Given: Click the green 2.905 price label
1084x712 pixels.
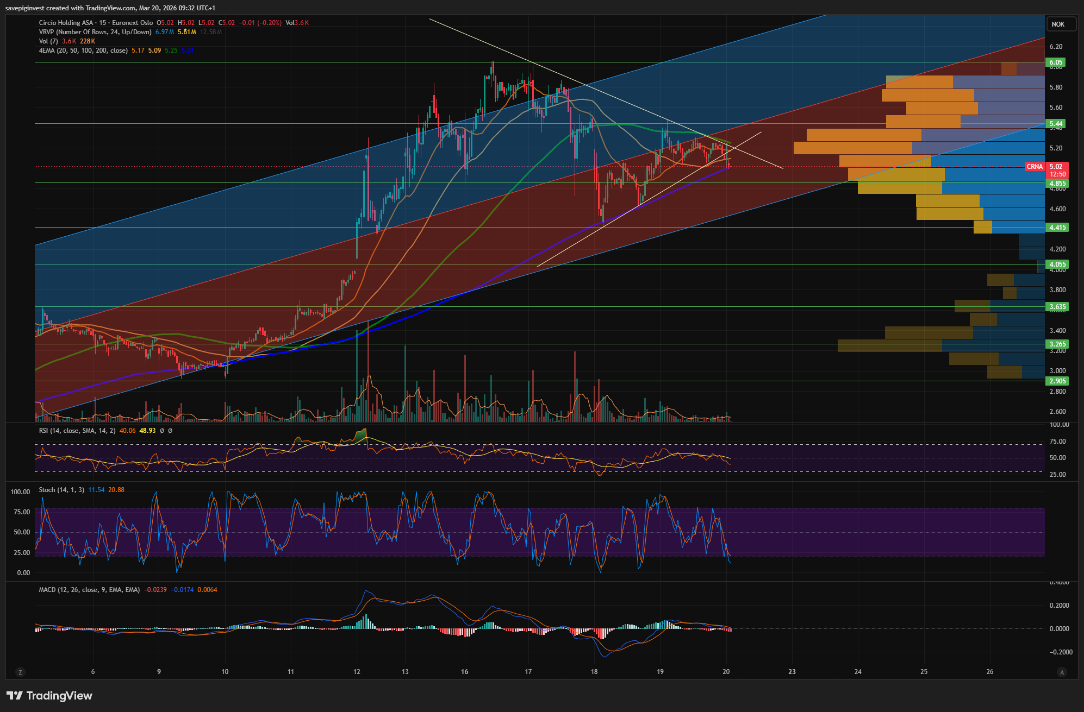Looking at the screenshot, I should click(1057, 381).
